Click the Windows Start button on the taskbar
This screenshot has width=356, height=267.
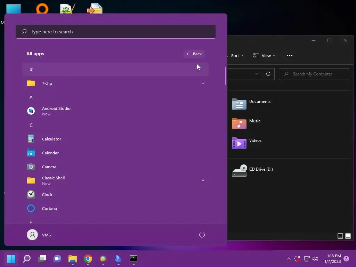pyautogui.click(x=11, y=258)
